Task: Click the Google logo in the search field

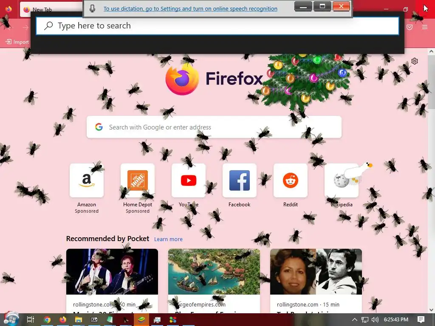Action: pos(99,127)
